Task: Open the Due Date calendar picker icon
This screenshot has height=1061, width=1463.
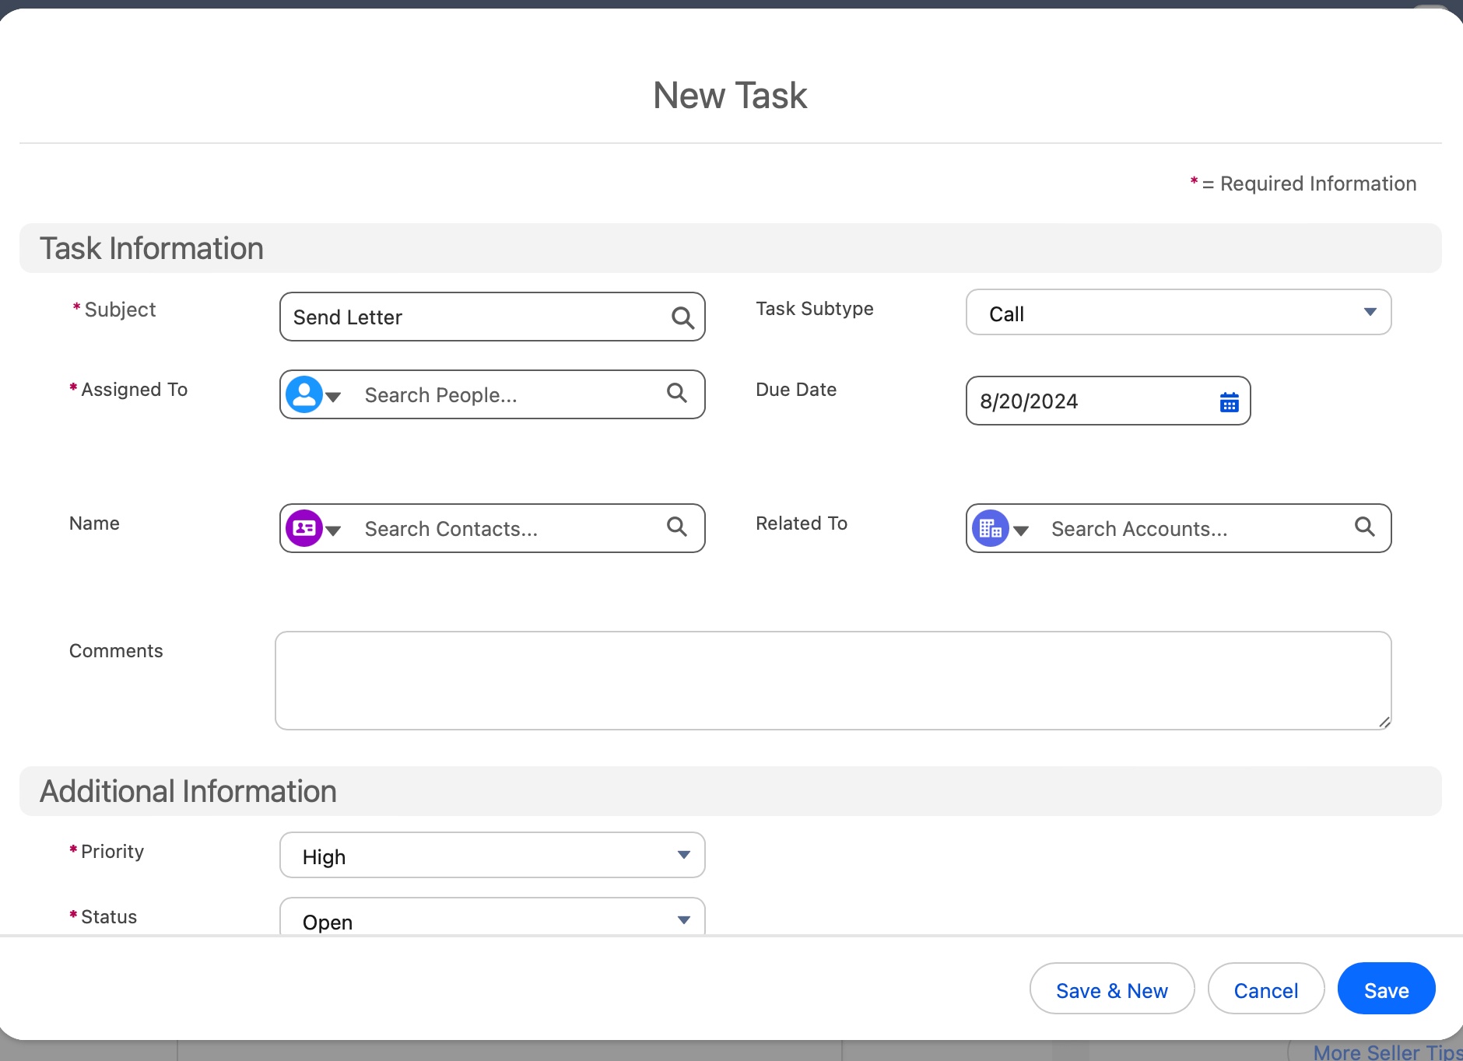Action: [x=1229, y=401]
